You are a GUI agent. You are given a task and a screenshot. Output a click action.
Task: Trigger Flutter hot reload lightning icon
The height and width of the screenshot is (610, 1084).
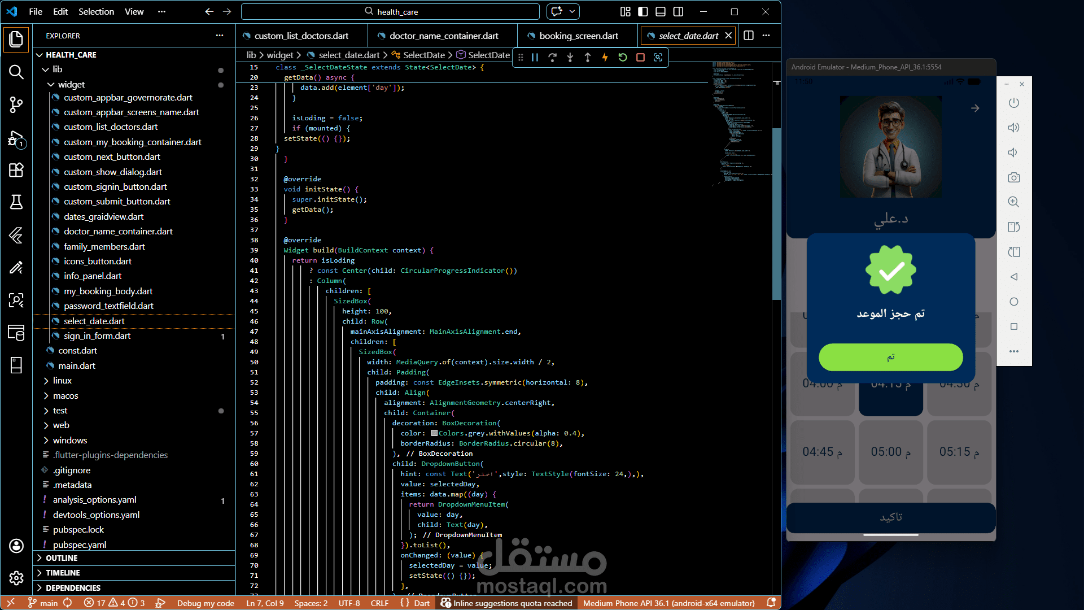[605, 57]
